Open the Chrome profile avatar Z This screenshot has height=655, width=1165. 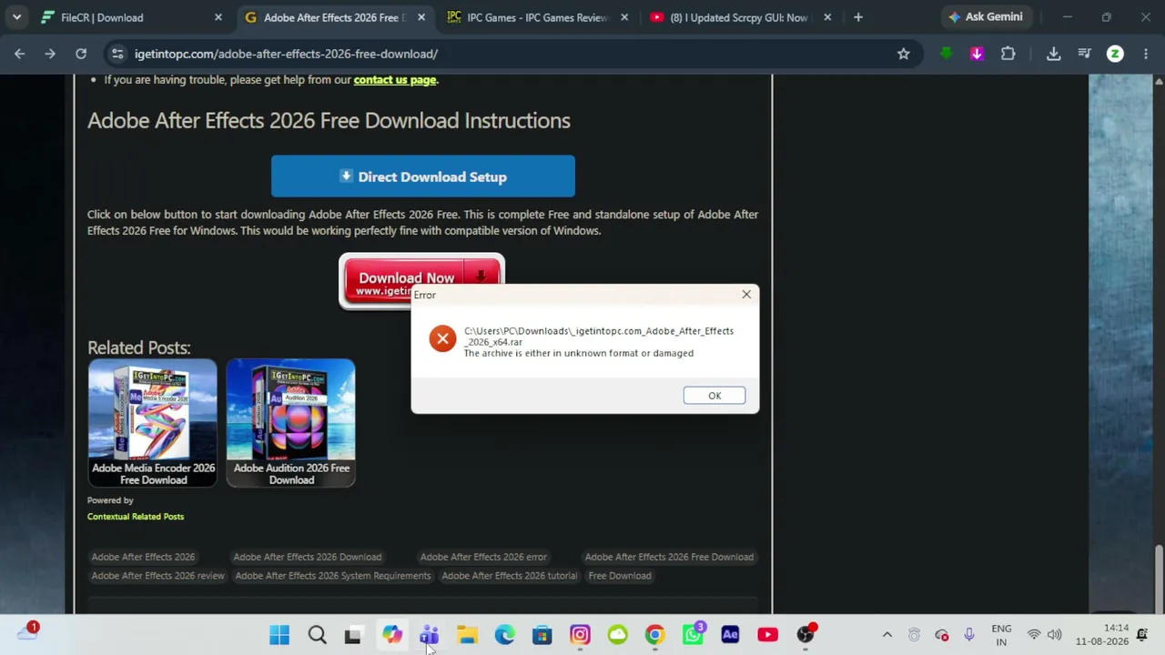1115,54
